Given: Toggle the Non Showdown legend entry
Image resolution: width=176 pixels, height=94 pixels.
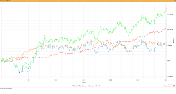Looking at the screenshot, I should 83,86.
